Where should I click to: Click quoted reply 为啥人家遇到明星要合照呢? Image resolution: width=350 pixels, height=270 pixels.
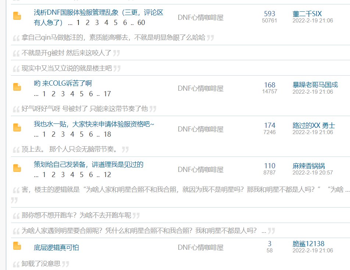tap(144, 231)
